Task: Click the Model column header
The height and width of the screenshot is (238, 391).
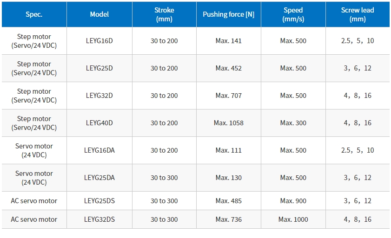Action: click(99, 14)
